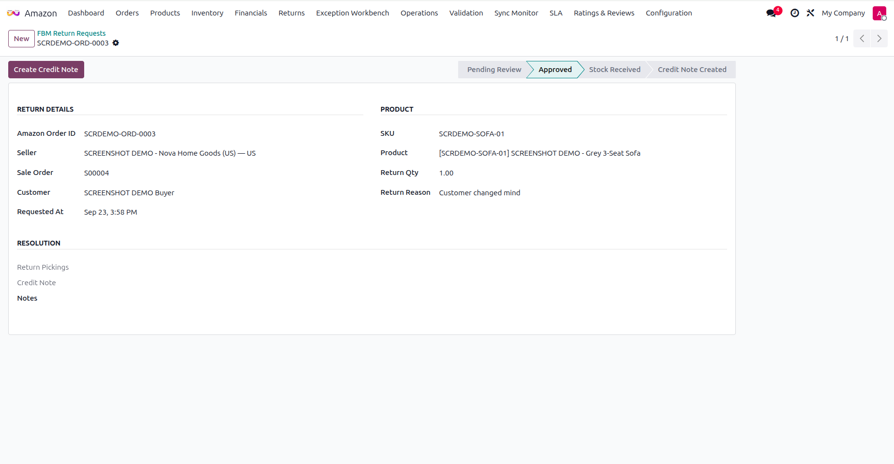The height and width of the screenshot is (464, 894).
Task: Open the user avatar menu
Action: click(879, 13)
